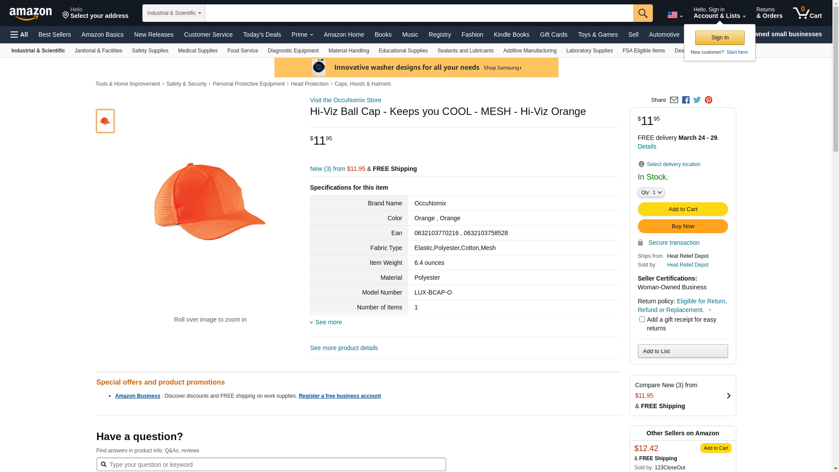The image size is (839, 472).
Task: Expand the return policy details arrow
Action: coord(710,310)
